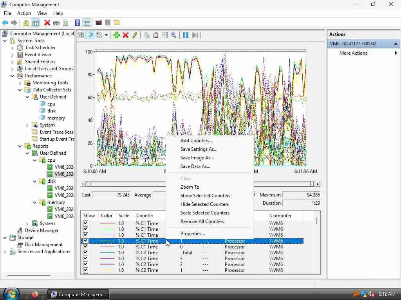Click the Zoom magnifier icon
The height and width of the screenshot is (300, 401).
pos(173,35)
